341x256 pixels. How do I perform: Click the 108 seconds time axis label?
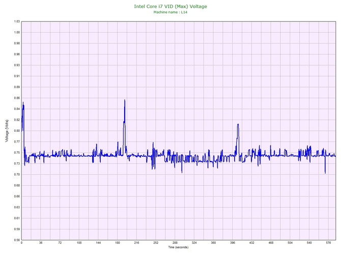pyautogui.click(x=79, y=243)
